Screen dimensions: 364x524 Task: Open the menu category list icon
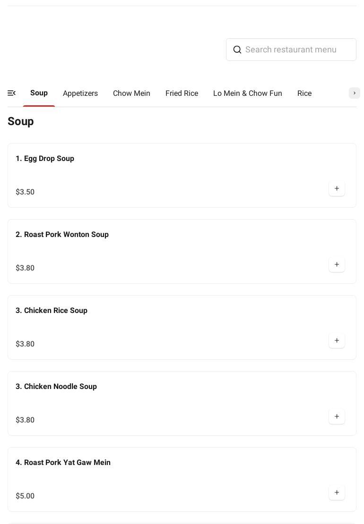(x=12, y=93)
